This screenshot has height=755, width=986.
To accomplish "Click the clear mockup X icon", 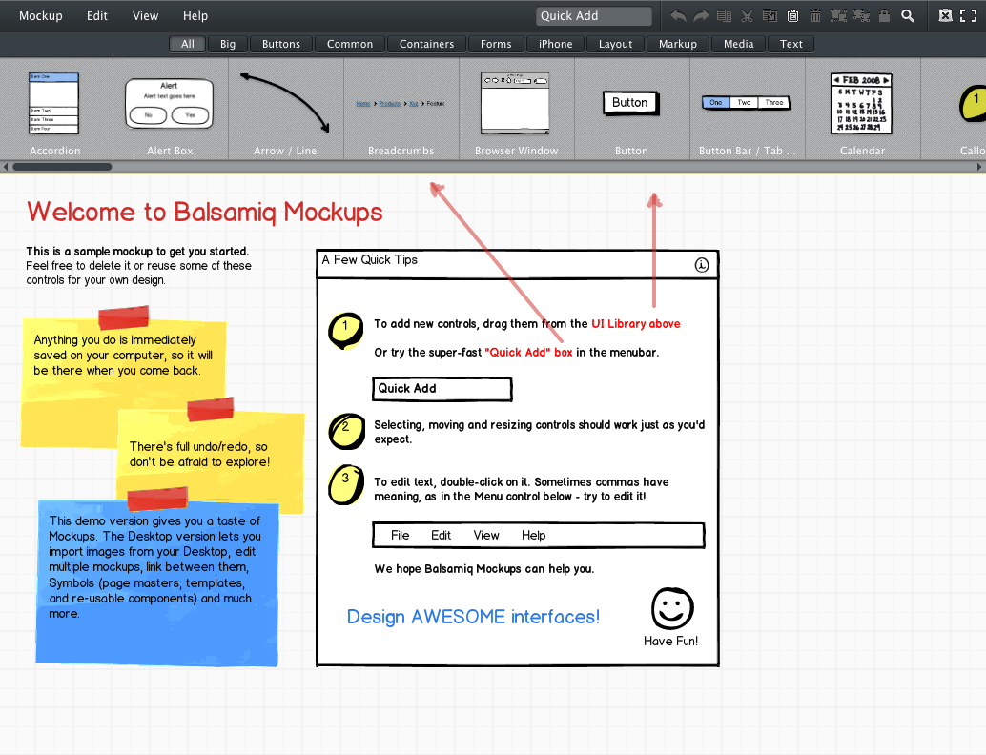I will tap(945, 16).
